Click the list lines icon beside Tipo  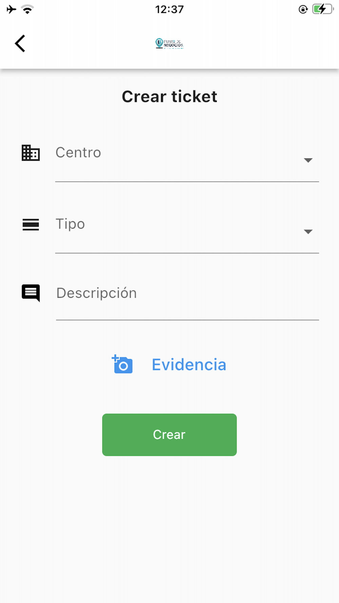pyautogui.click(x=31, y=225)
